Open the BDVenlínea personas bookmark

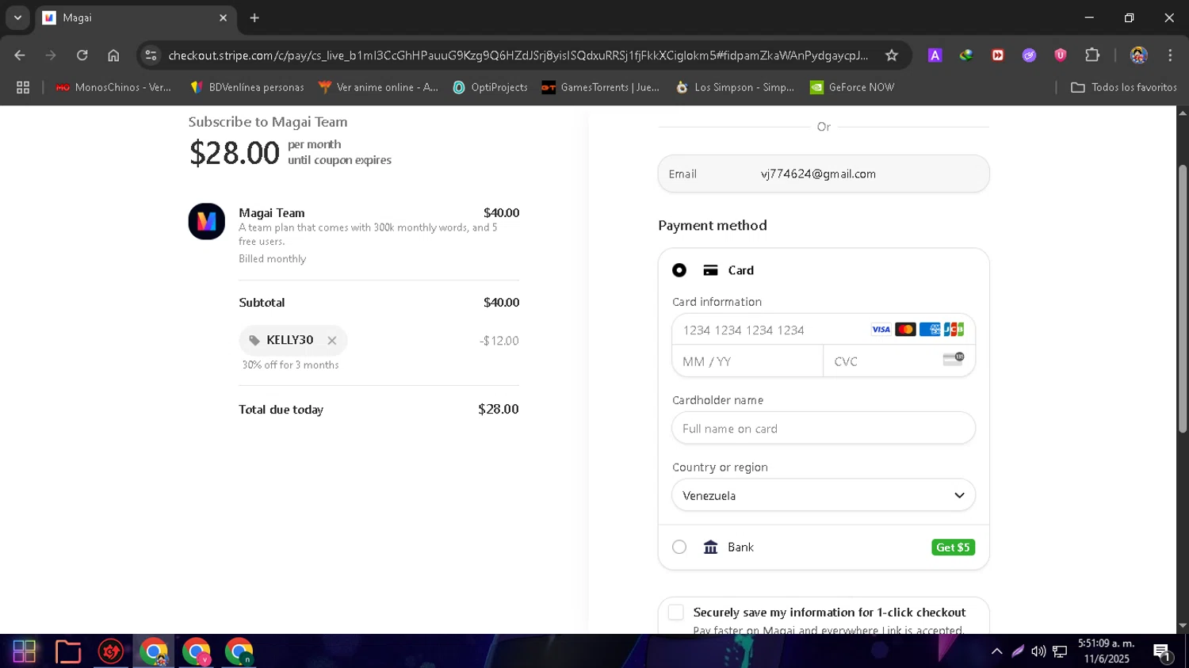pyautogui.click(x=247, y=87)
